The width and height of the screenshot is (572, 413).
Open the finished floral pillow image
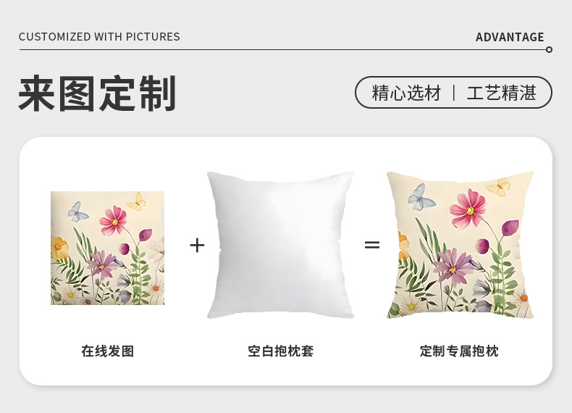[460, 245]
